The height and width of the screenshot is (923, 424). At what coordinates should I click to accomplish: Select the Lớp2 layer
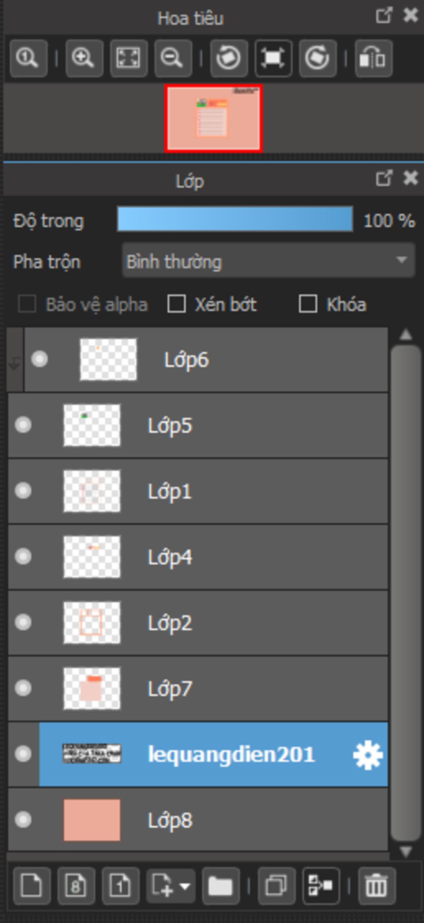click(198, 622)
